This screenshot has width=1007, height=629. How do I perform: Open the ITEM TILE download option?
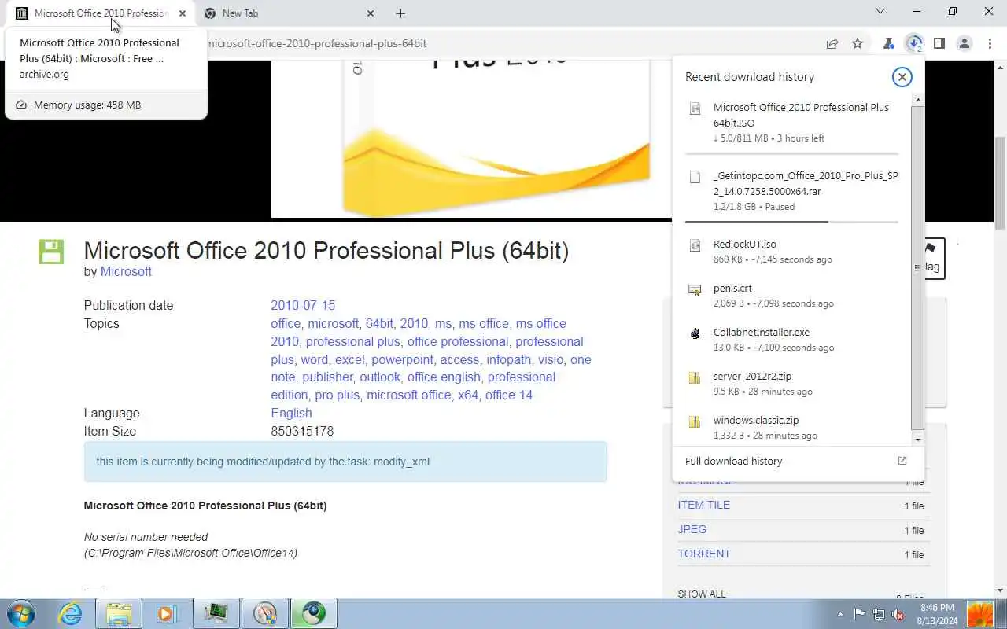point(704,505)
